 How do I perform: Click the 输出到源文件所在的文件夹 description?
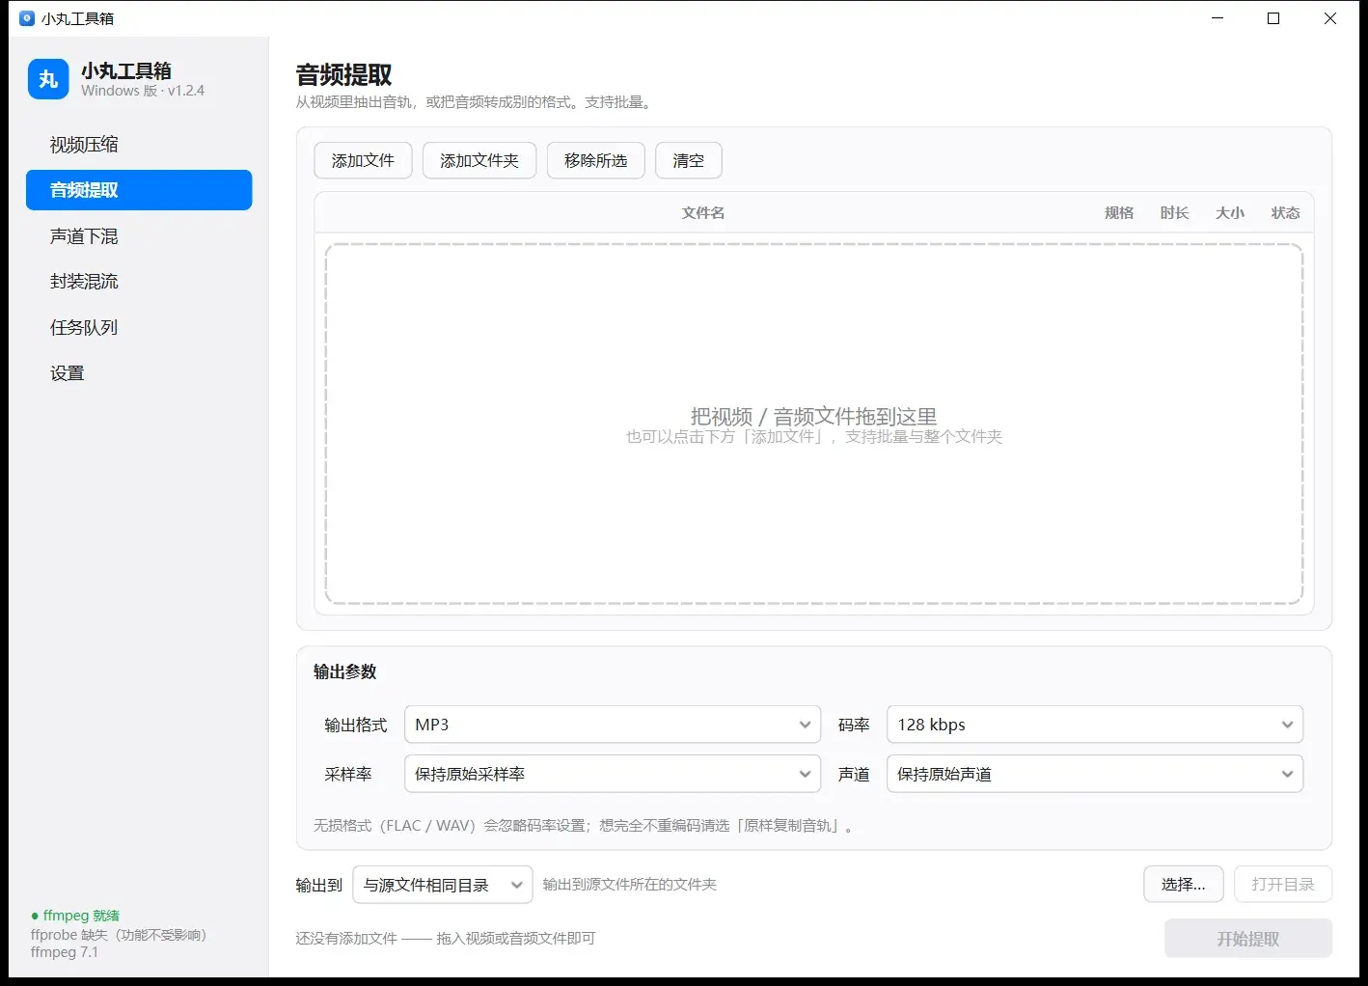point(630,885)
